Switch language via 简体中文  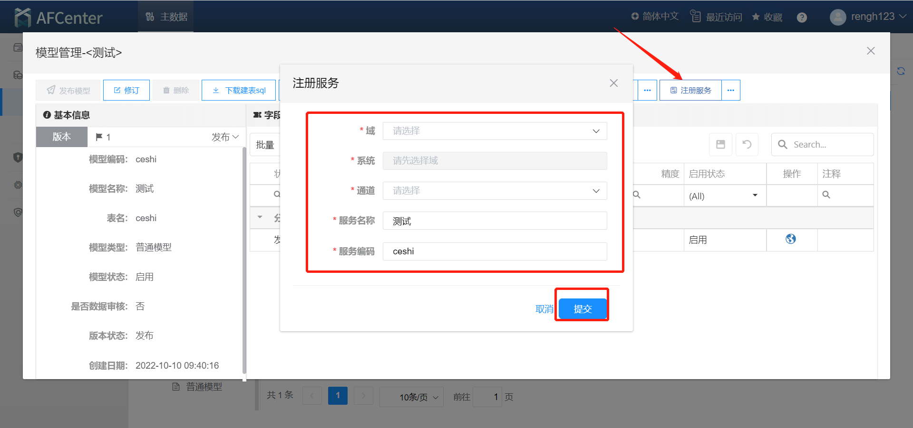(x=655, y=17)
